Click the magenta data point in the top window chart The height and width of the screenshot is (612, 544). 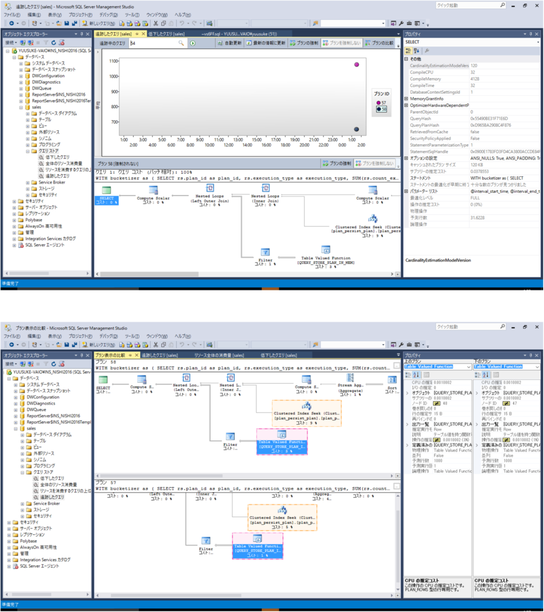pos(356,65)
